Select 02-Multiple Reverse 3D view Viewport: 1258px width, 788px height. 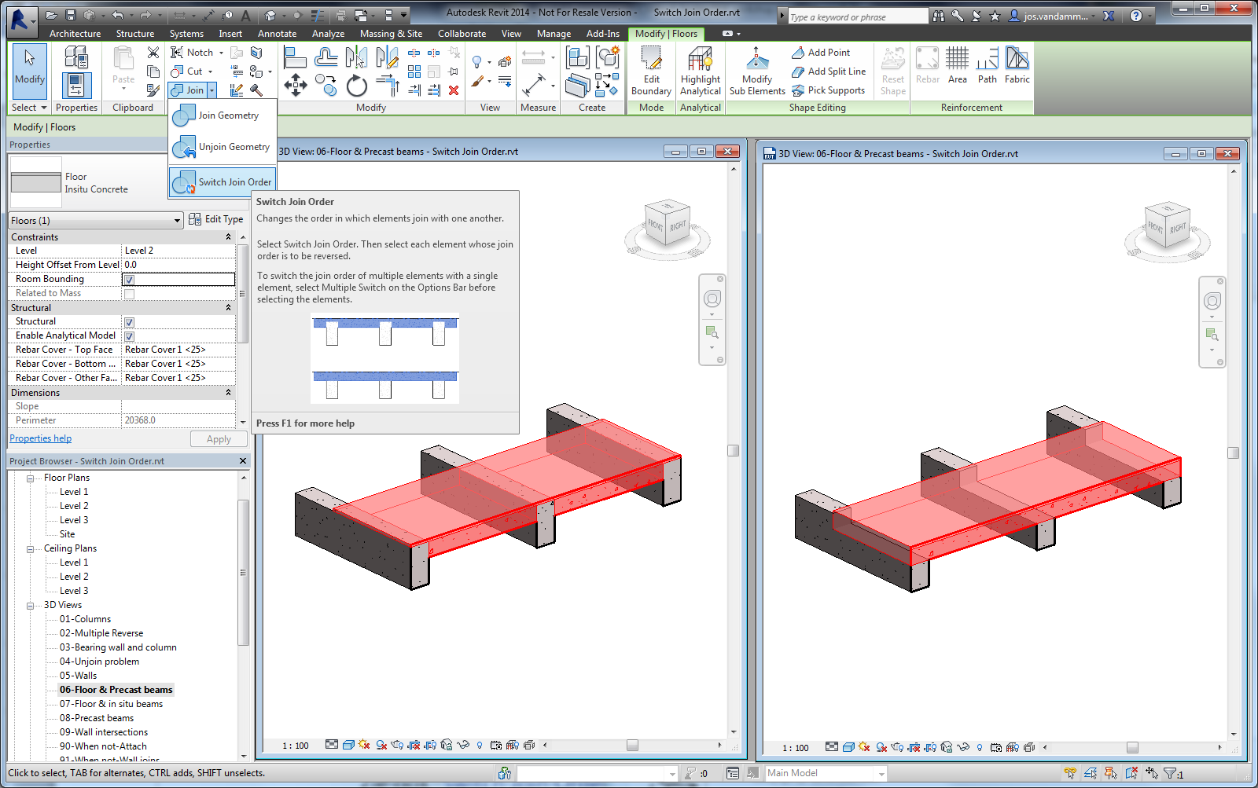pos(101,633)
